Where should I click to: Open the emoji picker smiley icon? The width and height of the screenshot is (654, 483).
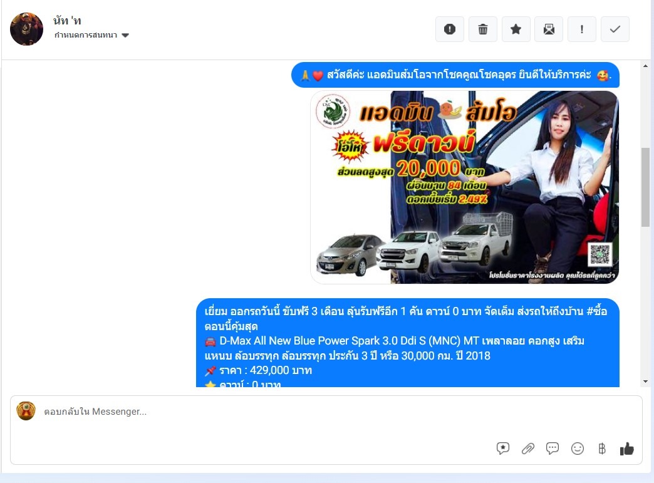click(577, 449)
